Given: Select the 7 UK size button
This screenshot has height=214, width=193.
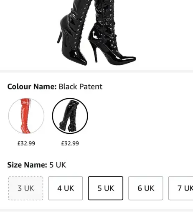Looking at the screenshot, I should 181,188.
